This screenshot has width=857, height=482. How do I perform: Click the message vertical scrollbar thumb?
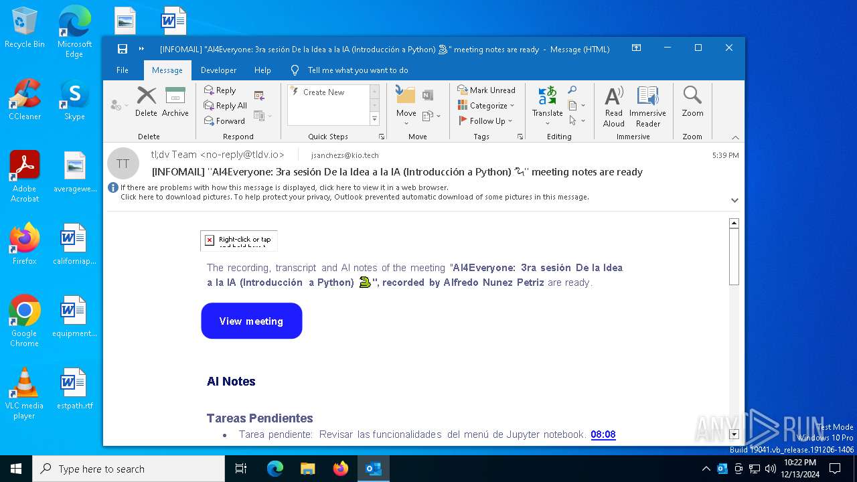coord(734,256)
